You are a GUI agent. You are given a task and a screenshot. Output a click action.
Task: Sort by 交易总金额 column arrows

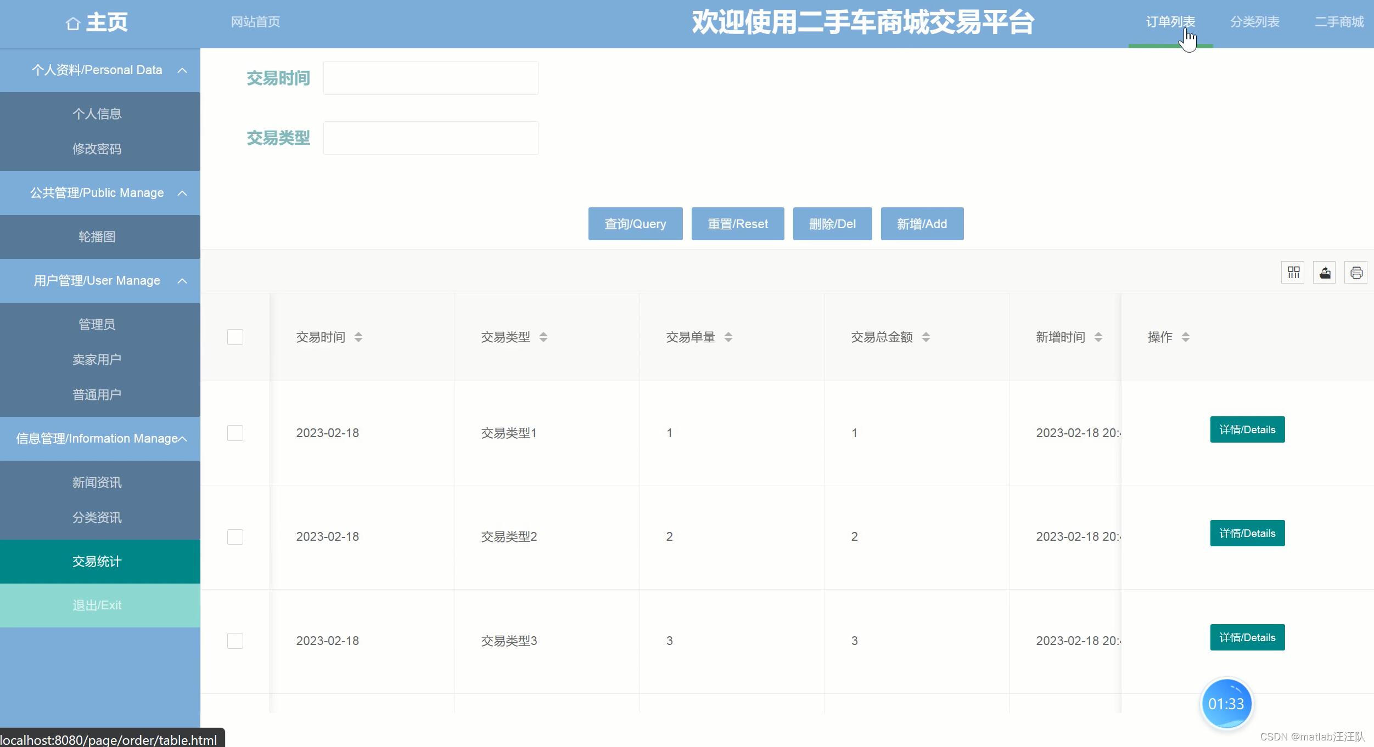coord(926,337)
